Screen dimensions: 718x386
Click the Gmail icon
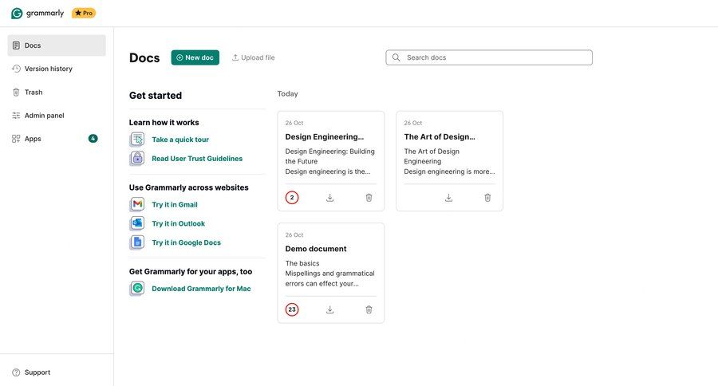coord(137,204)
